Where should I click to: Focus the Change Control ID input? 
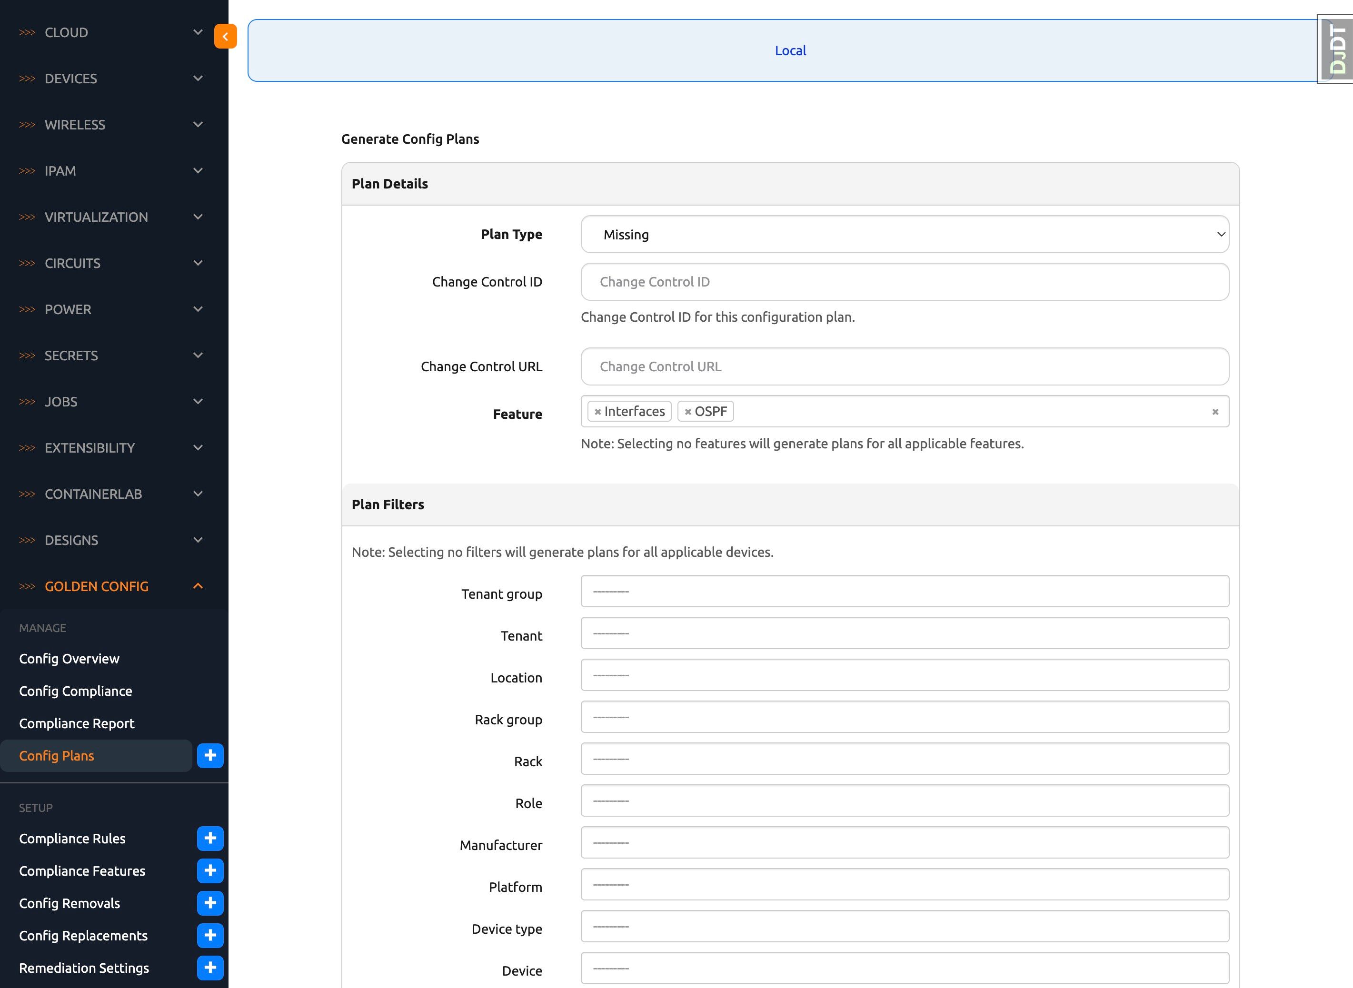pyautogui.click(x=904, y=282)
